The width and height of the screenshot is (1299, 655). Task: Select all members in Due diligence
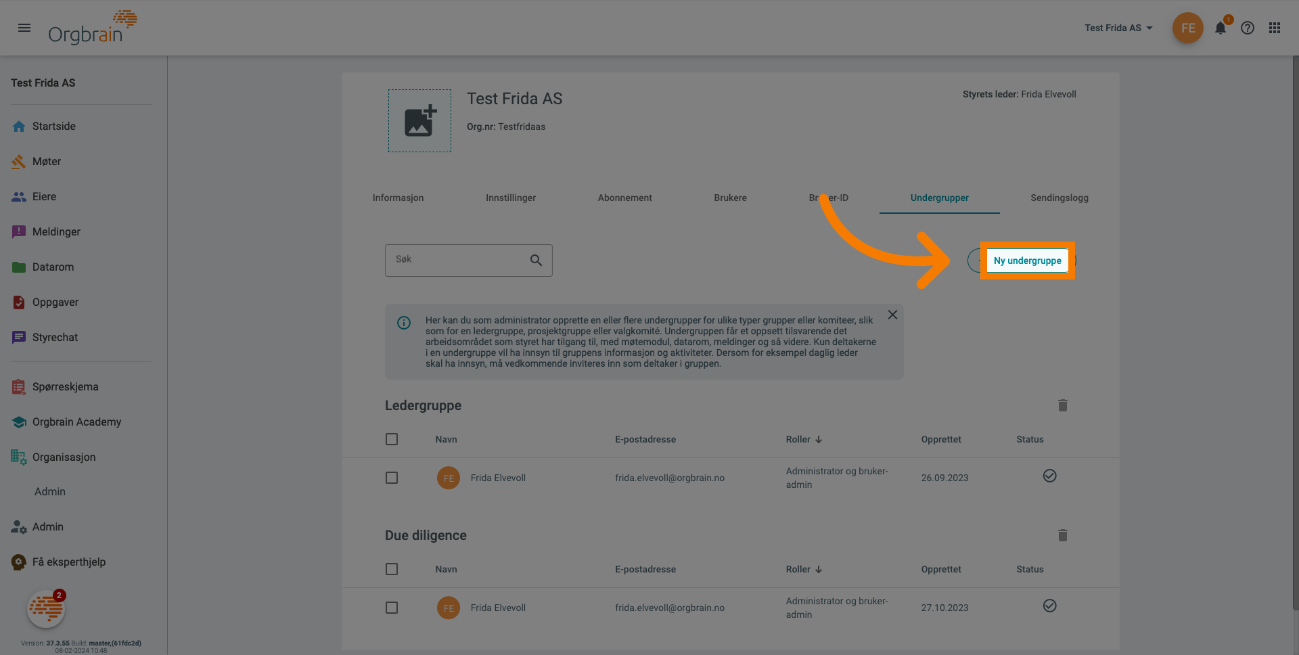(392, 570)
